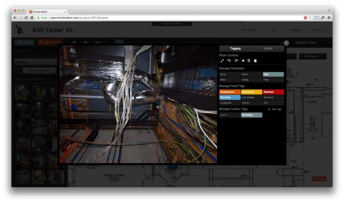Viewport: 344px width, 203px height.
Task: Click the camera icon in the toolbar
Action: 119,42
